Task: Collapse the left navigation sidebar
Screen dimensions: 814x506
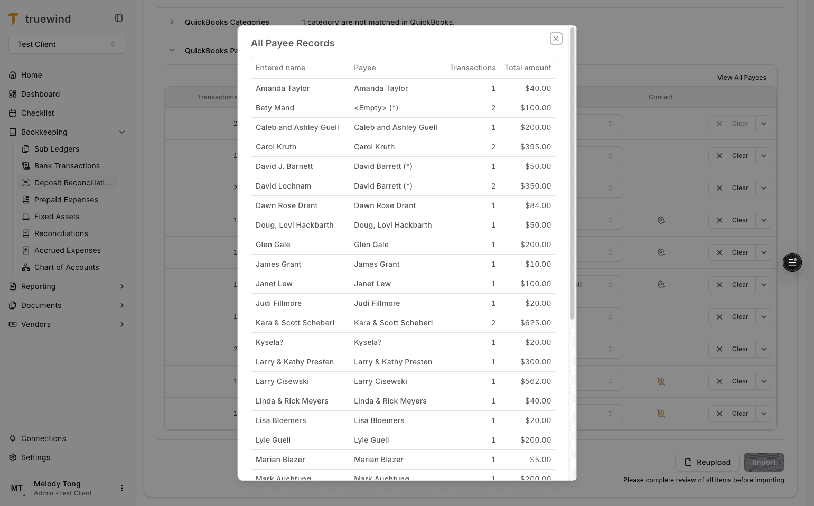Action: coord(118,17)
